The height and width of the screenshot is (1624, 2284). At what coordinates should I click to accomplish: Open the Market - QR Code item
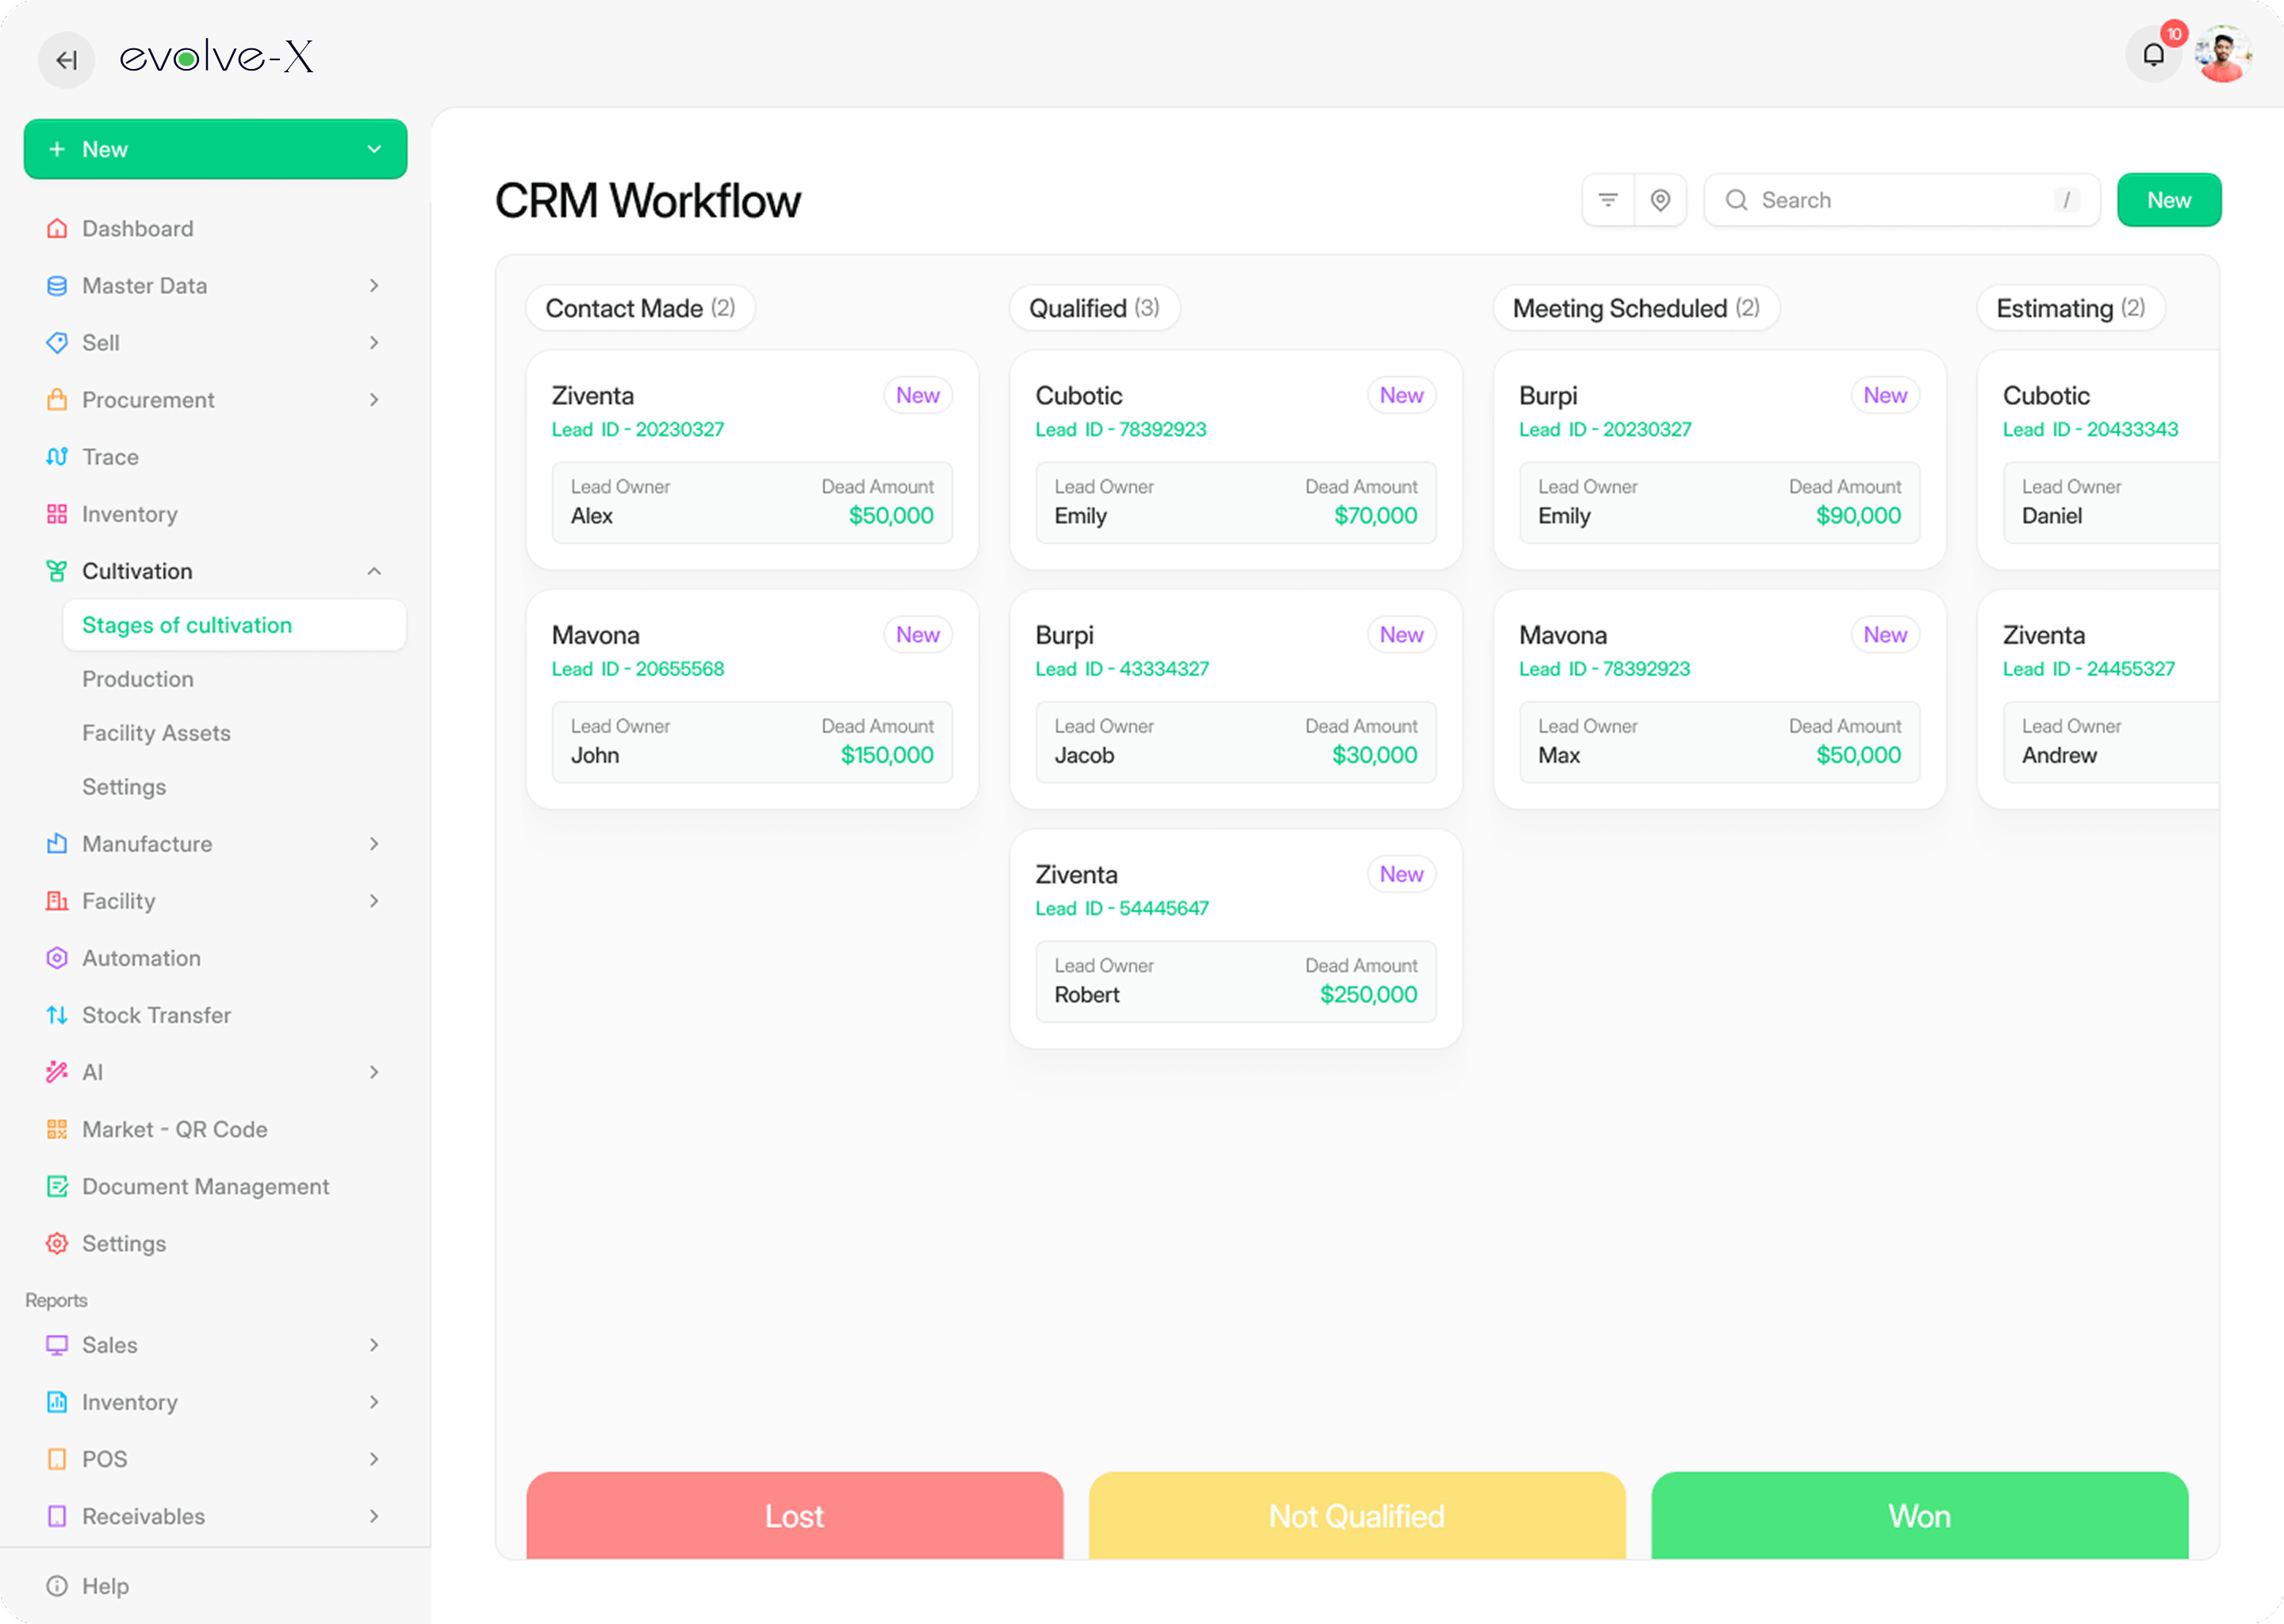(174, 1129)
